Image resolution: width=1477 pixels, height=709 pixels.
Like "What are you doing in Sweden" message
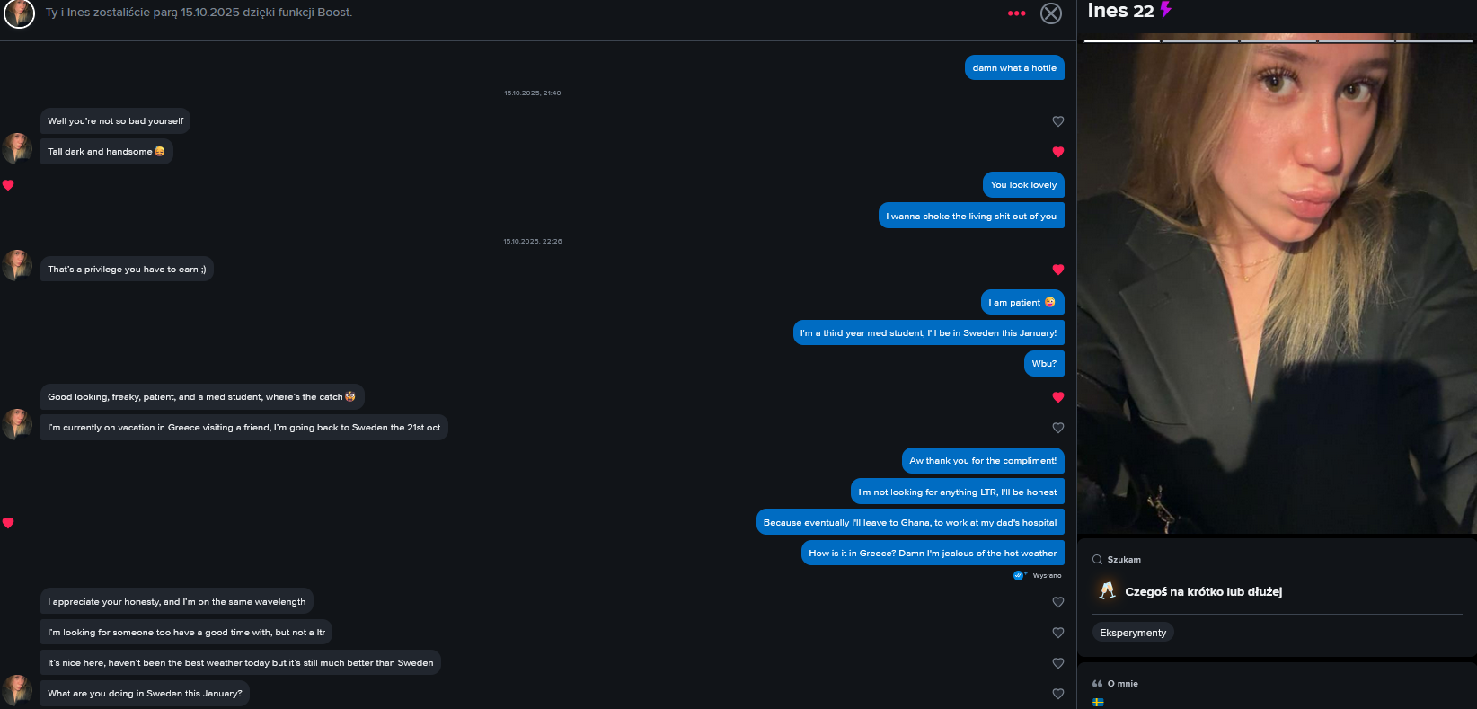point(1058,694)
